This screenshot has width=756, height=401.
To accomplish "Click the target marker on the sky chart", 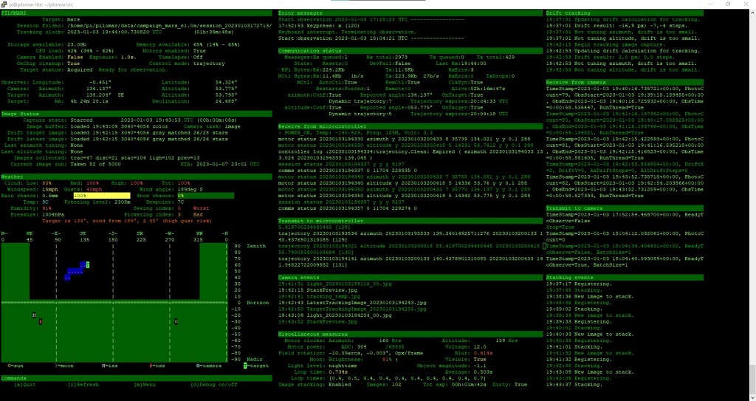I will (88, 264).
